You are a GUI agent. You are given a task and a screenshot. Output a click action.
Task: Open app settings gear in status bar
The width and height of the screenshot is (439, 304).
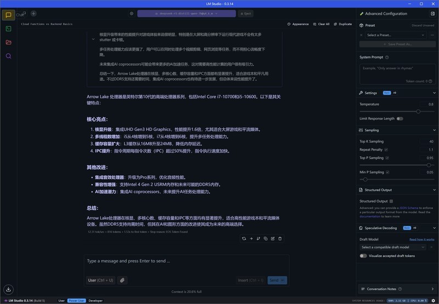tap(433, 301)
